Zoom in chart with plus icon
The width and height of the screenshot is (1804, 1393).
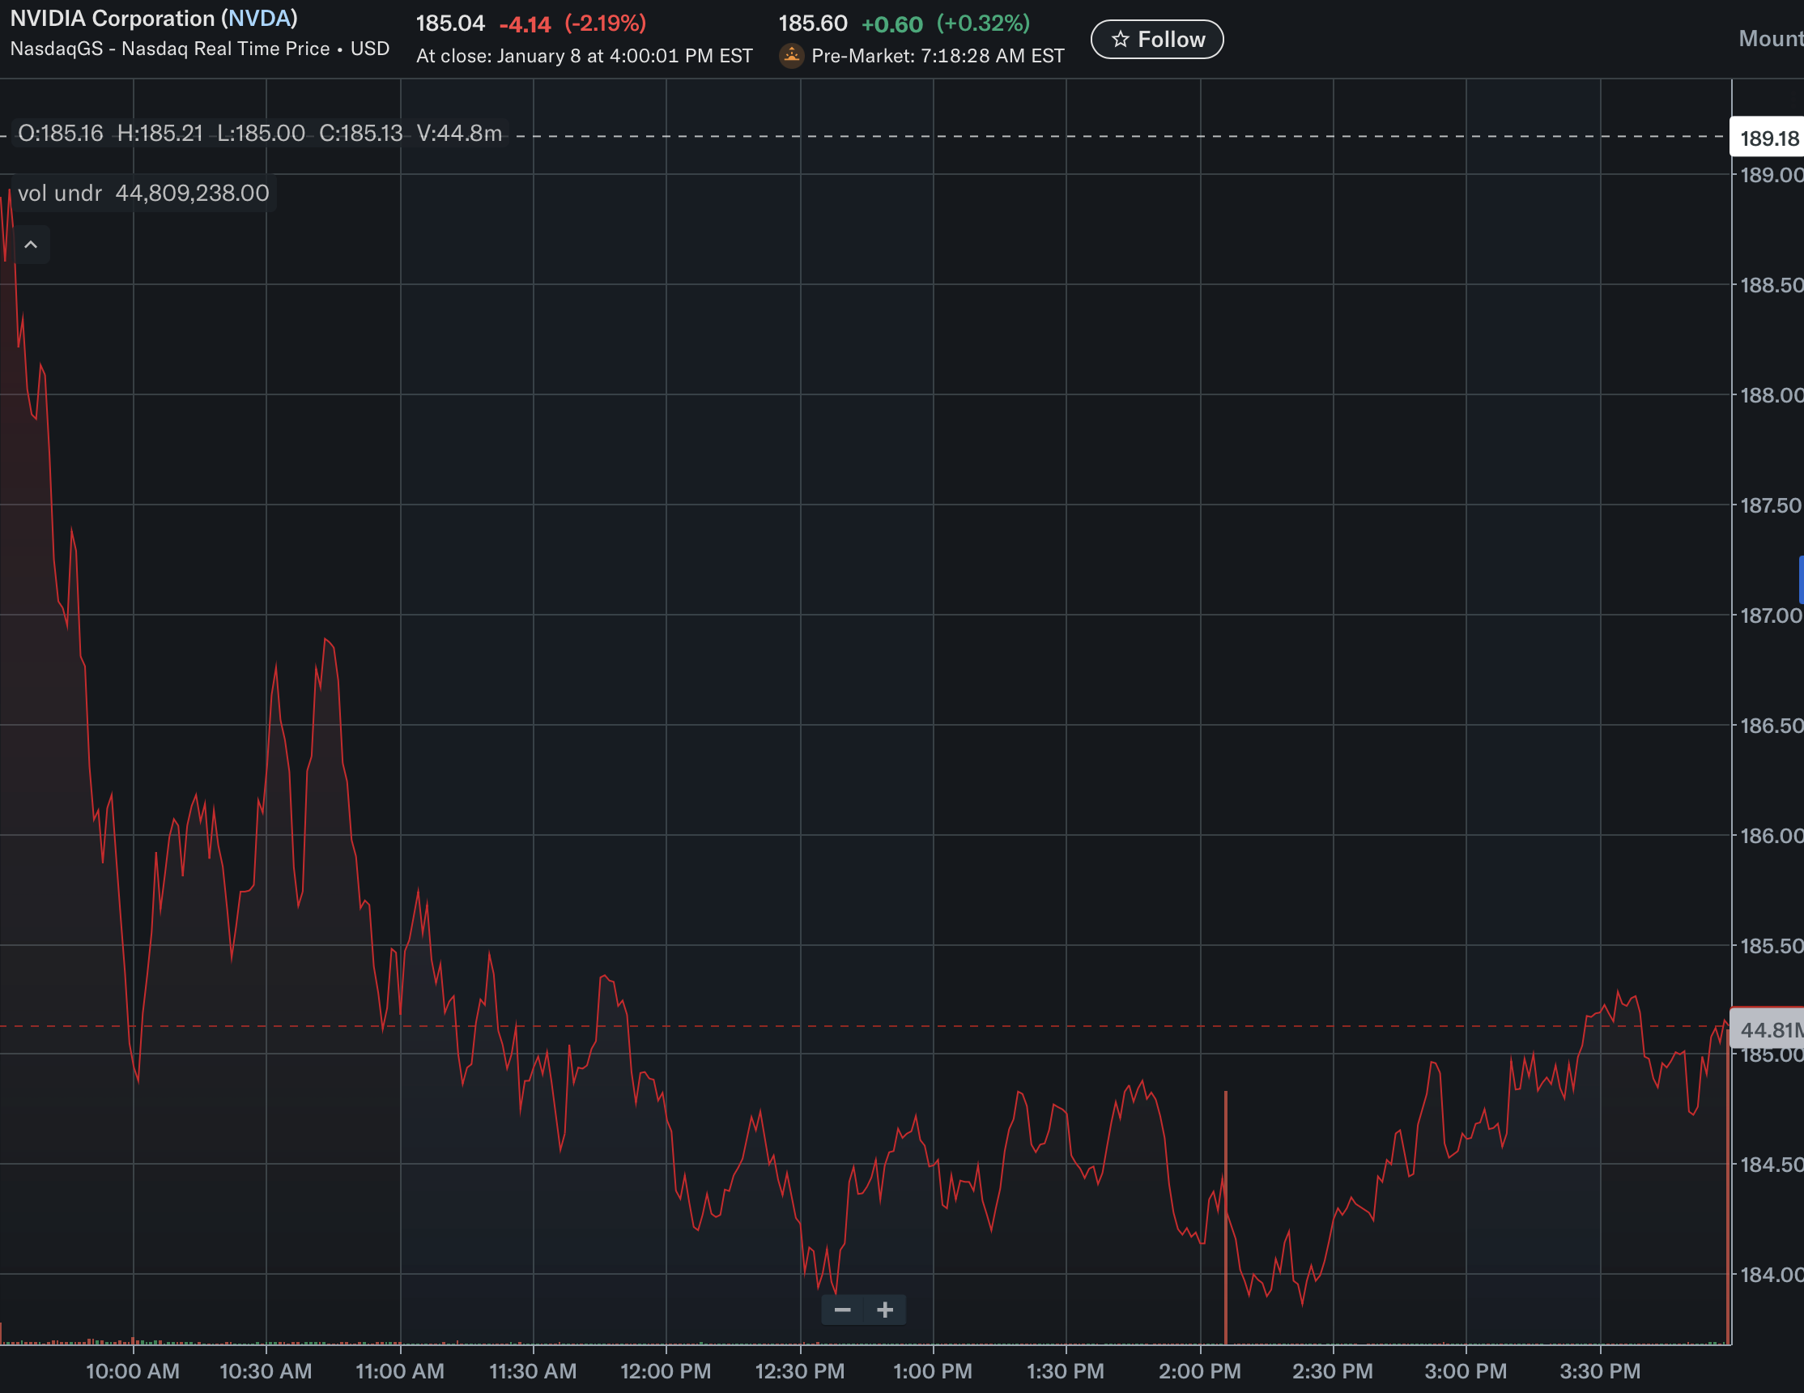click(x=885, y=1310)
